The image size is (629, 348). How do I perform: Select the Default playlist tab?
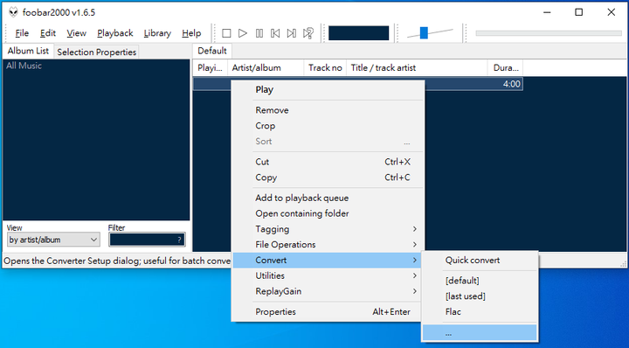tap(211, 51)
